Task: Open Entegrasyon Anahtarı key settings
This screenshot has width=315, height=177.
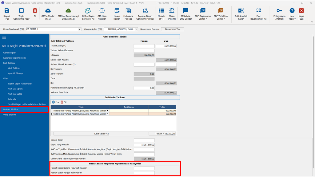Action: pos(279,14)
